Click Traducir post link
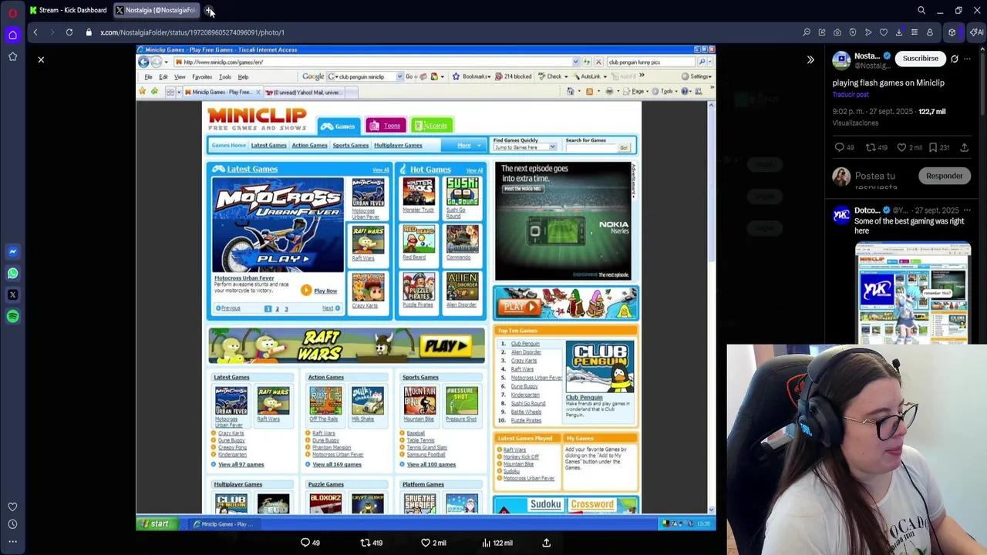This screenshot has width=987, height=555. [851, 95]
